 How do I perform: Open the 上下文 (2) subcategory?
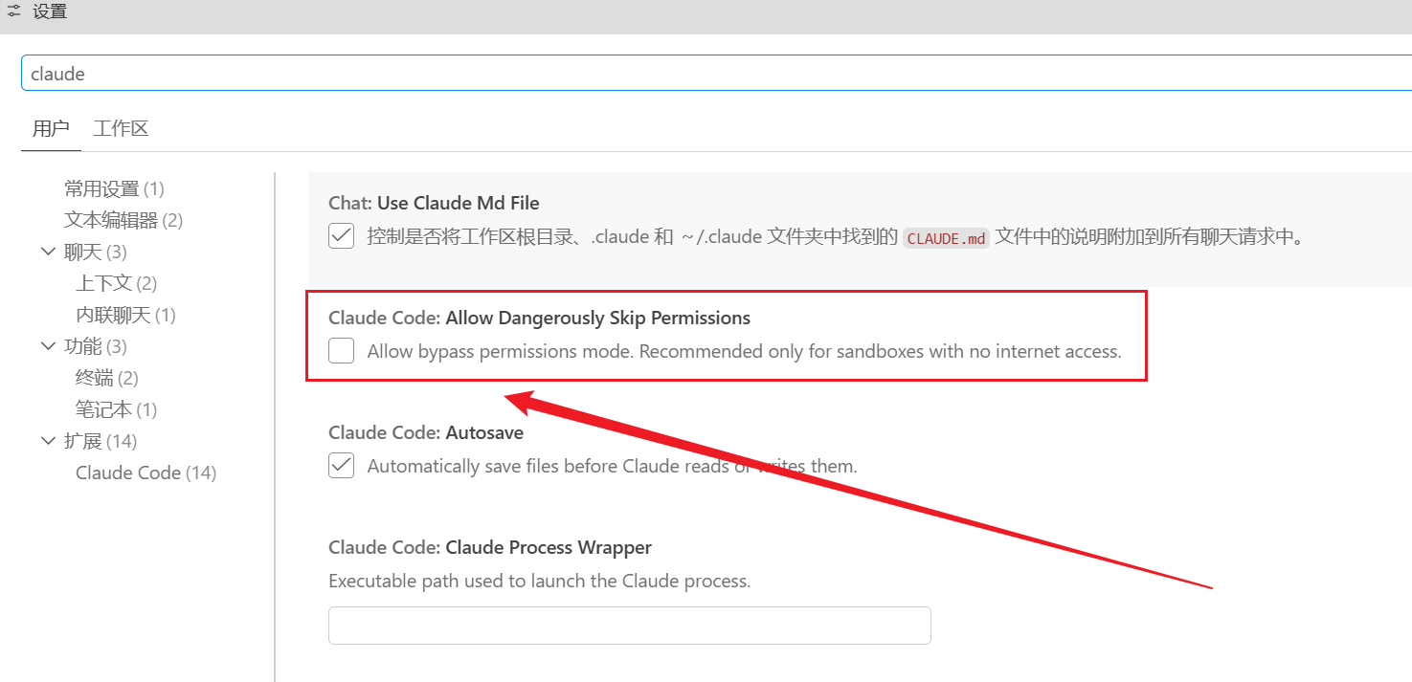pos(116,283)
